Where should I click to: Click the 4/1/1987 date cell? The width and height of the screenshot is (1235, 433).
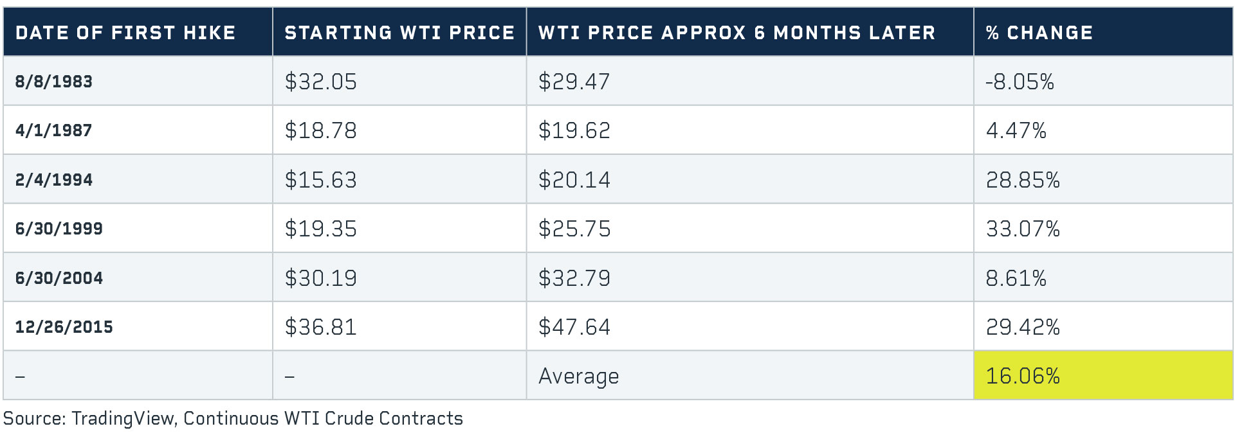[x=54, y=130]
